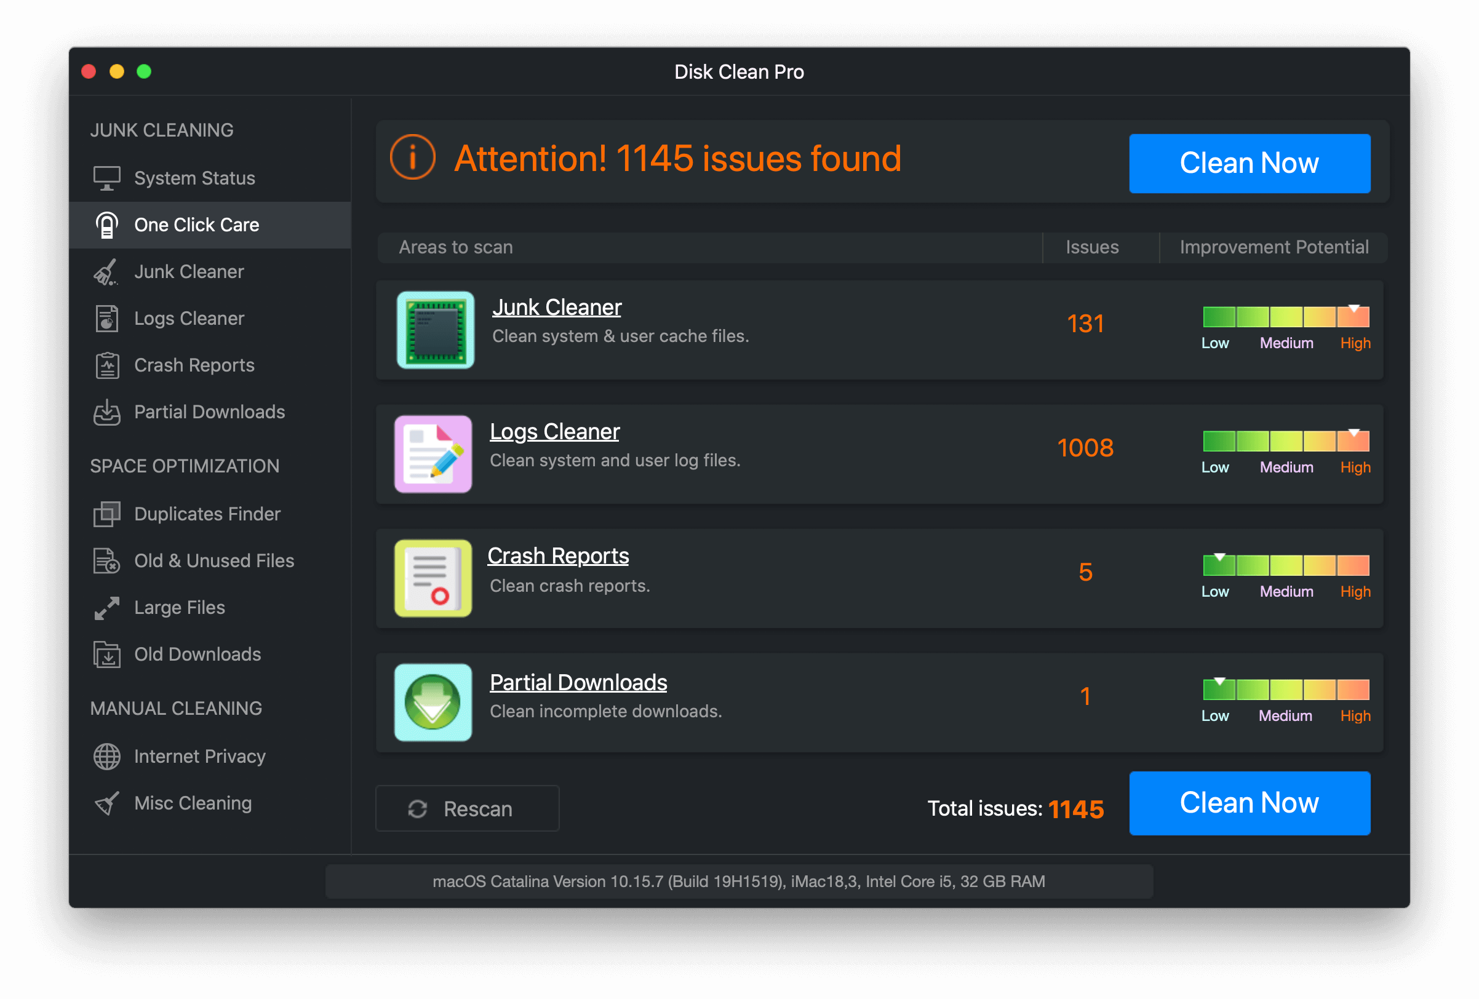Click the orange info icon in the attention banner
The image size is (1479, 999).
pos(413,157)
